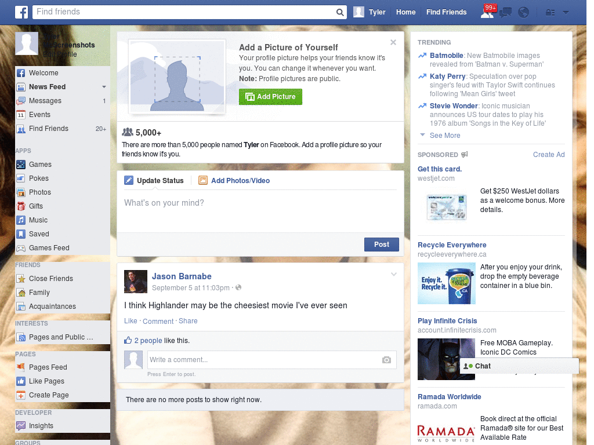Open Jason Barnabe post options chevron
The image size is (594, 445).
point(394,274)
